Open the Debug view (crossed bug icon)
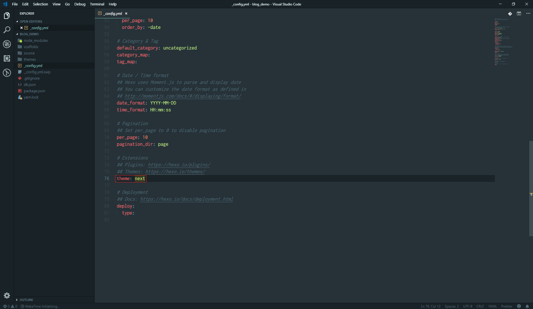 click(x=7, y=44)
